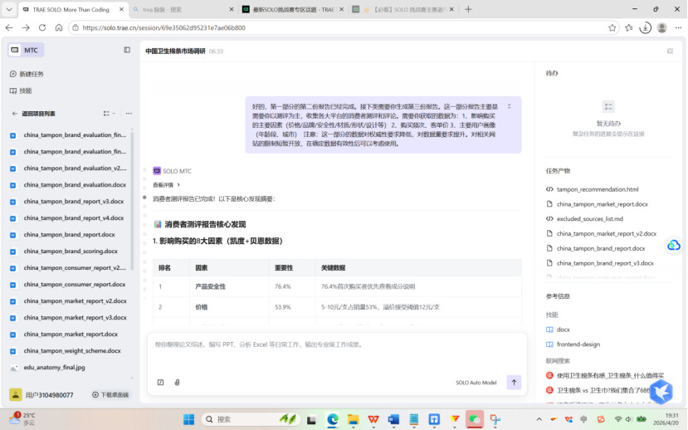Viewport: 688px width, 430px height.
Task: Open the SOLO Auto Model selector
Action: point(476,383)
